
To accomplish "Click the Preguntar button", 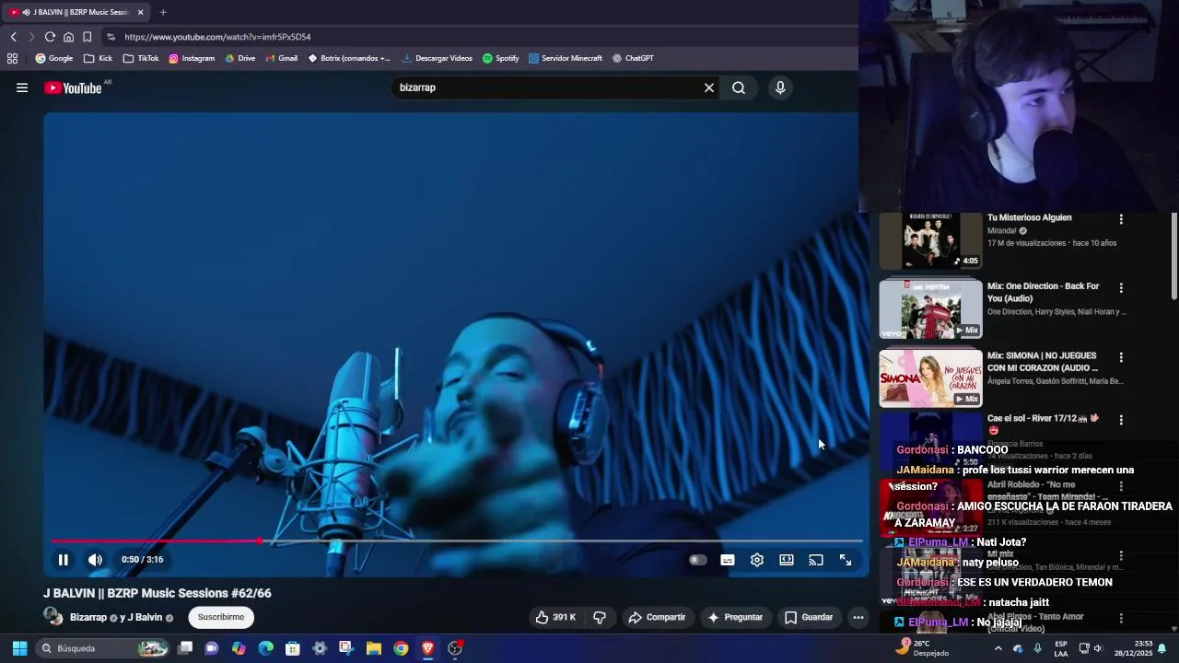I will pos(734,617).
